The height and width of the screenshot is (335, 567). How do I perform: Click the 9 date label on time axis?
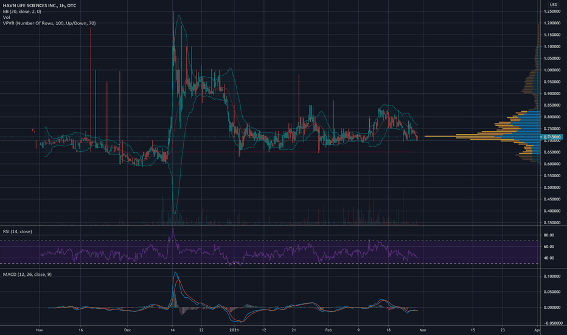point(359,330)
